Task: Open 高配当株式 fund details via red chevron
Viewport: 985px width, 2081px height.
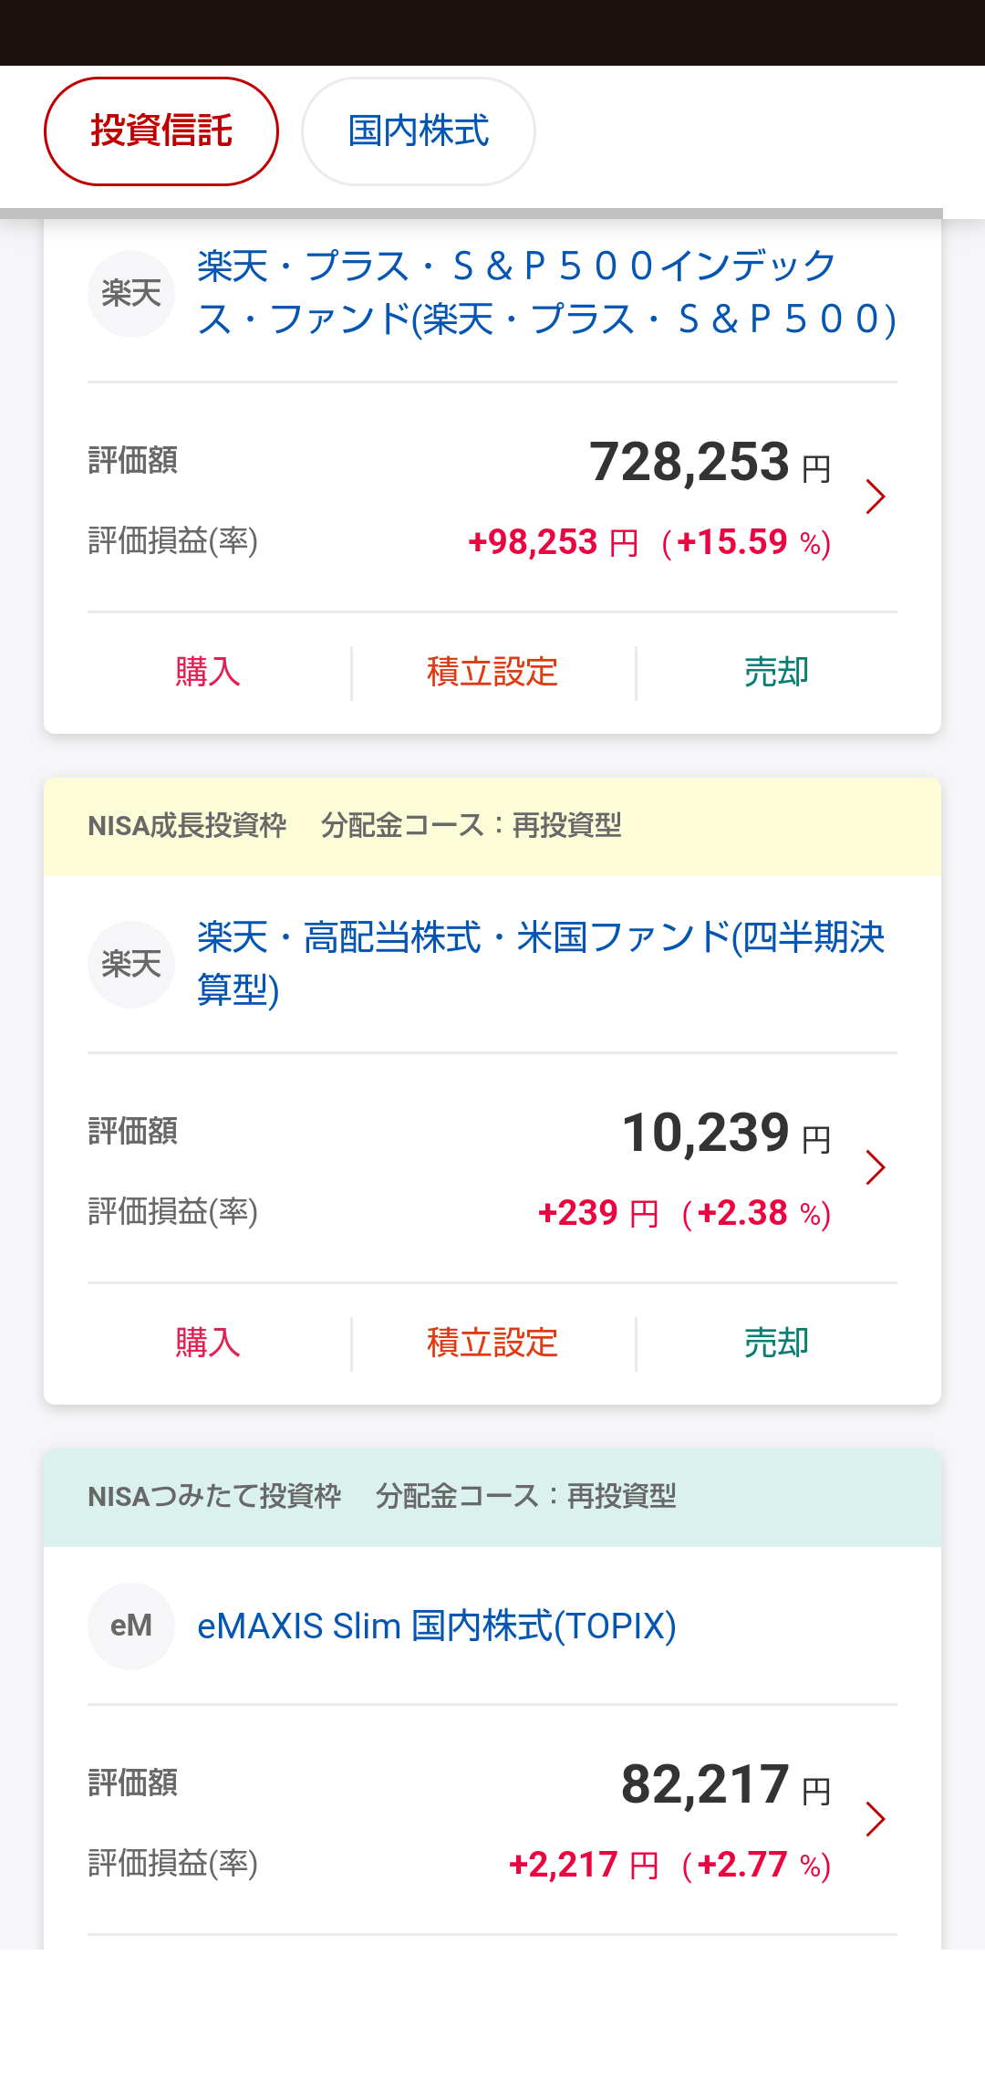Action: point(876,1167)
